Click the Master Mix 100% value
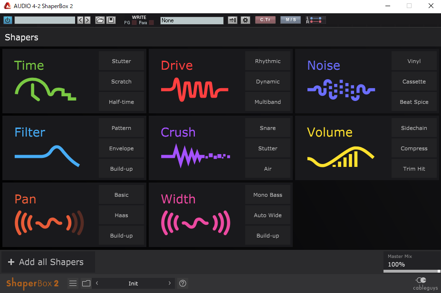 pos(396,265)
